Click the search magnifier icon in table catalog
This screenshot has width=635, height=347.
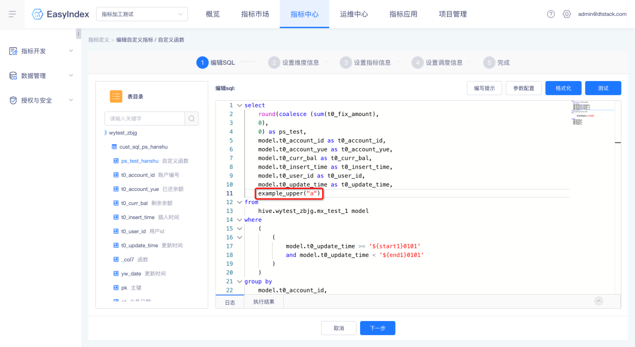[191, 119]
